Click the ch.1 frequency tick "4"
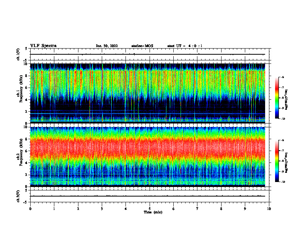The height and width of the screenshot is (234, 303). click(27, 100)
